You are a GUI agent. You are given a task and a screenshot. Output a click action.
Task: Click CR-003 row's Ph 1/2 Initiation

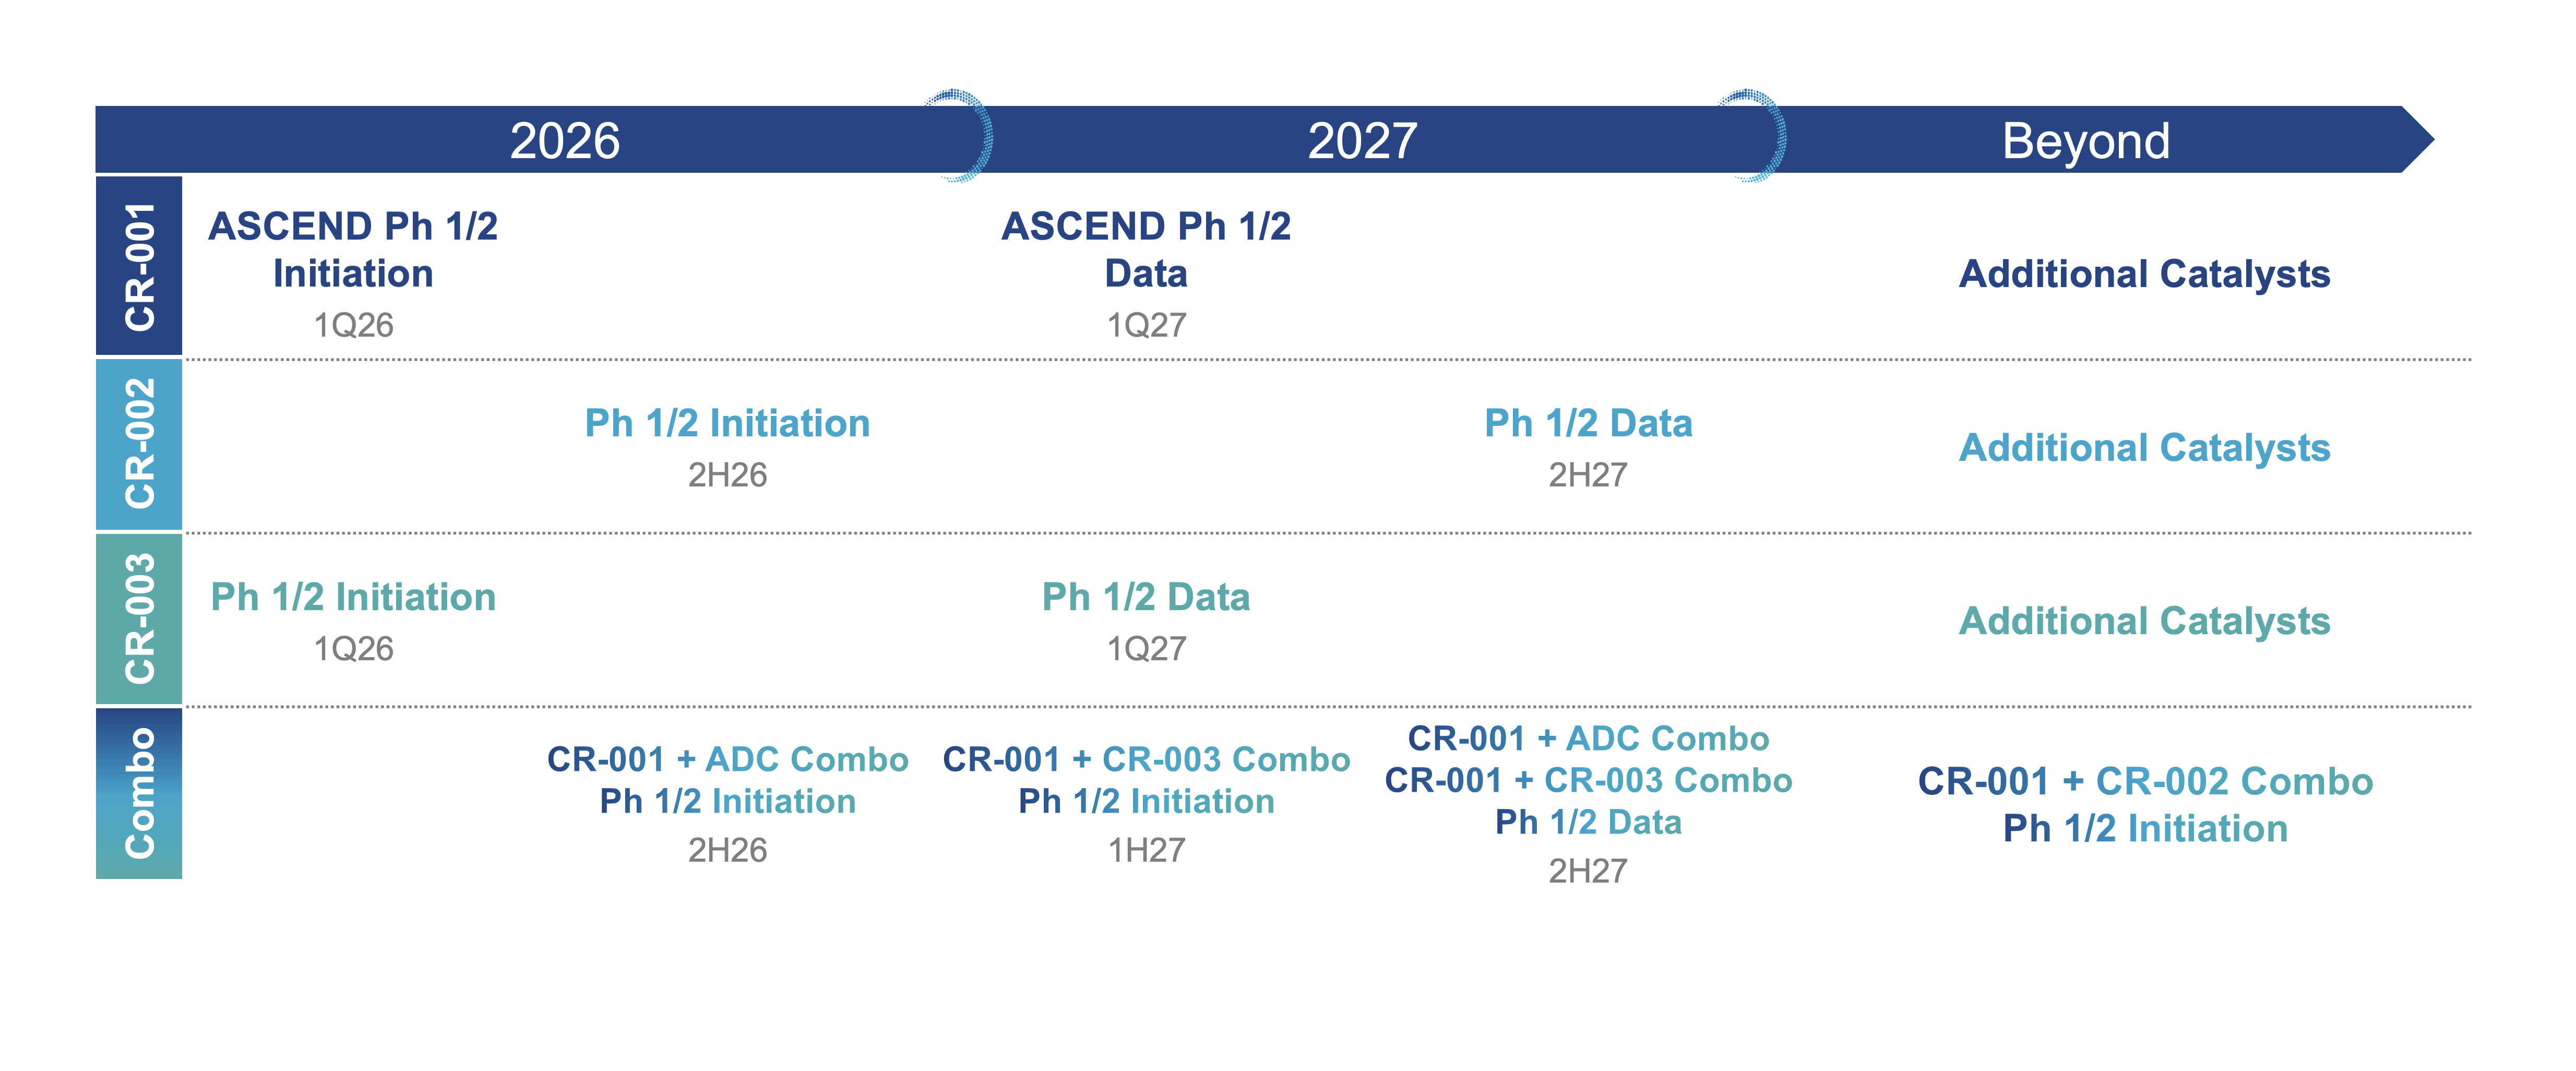pyautogui.click(x=353, y=597)
